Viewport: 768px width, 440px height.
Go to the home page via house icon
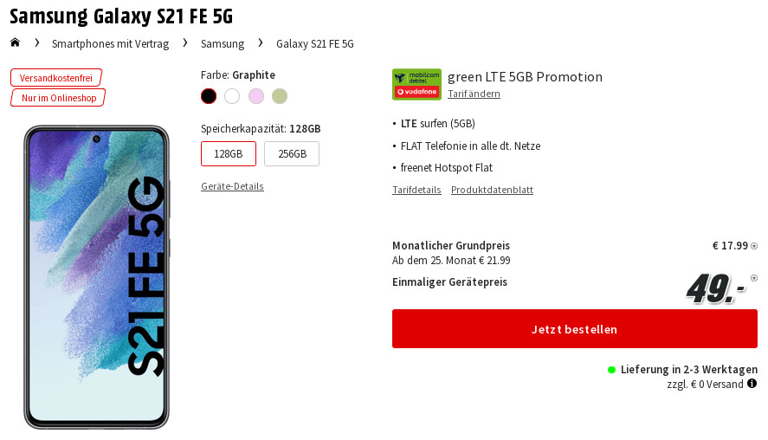(x=16, y=42)
